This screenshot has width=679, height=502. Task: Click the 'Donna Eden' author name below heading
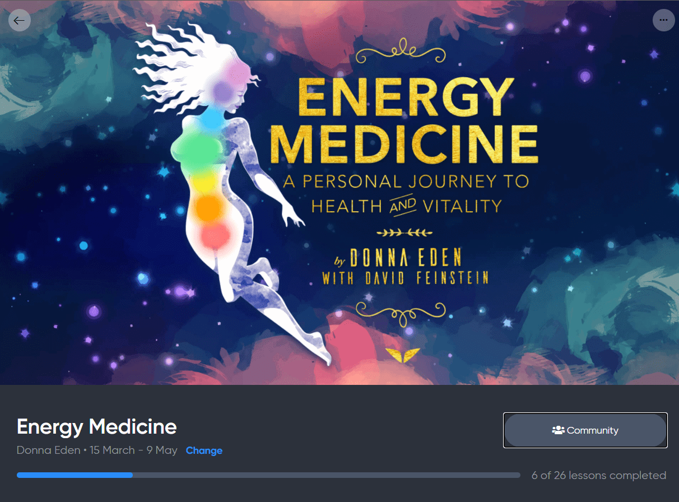(48, 450)
